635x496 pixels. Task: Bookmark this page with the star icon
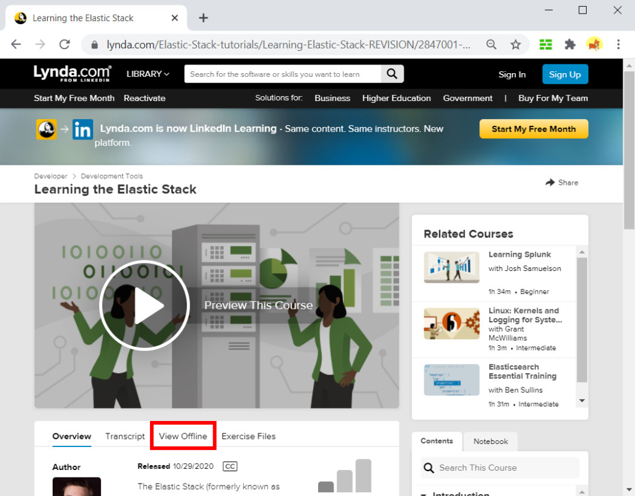tap(515, 44)
